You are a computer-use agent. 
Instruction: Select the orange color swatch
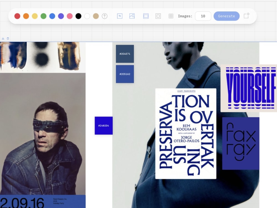click(26, 16)
